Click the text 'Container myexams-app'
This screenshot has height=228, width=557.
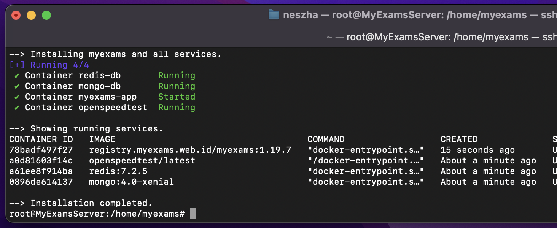(81, 97)
